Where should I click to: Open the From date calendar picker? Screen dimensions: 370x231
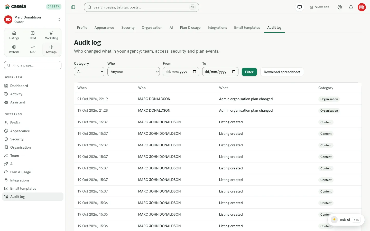click(x=195, y=72)
